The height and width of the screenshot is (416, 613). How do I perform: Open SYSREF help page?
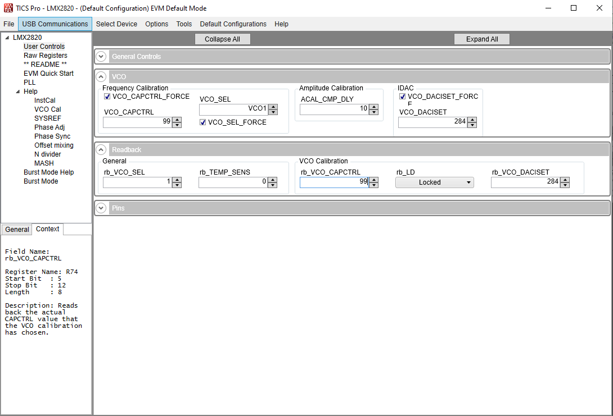(x=48, y=118)
